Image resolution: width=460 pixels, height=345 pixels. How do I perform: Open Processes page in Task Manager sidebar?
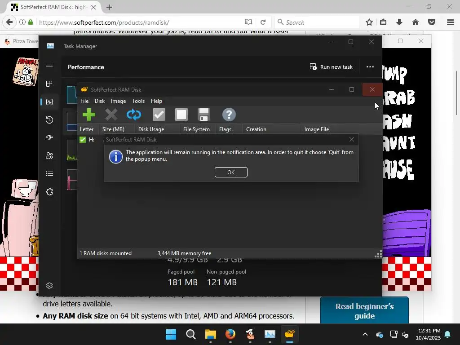click(49, 84)
